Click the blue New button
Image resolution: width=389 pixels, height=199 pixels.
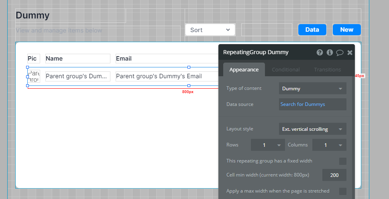[x=346, y=30]
